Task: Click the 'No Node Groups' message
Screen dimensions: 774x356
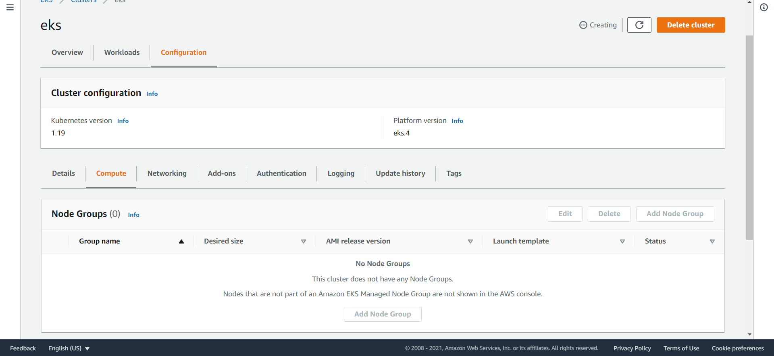Action: [x=383, y=264]
